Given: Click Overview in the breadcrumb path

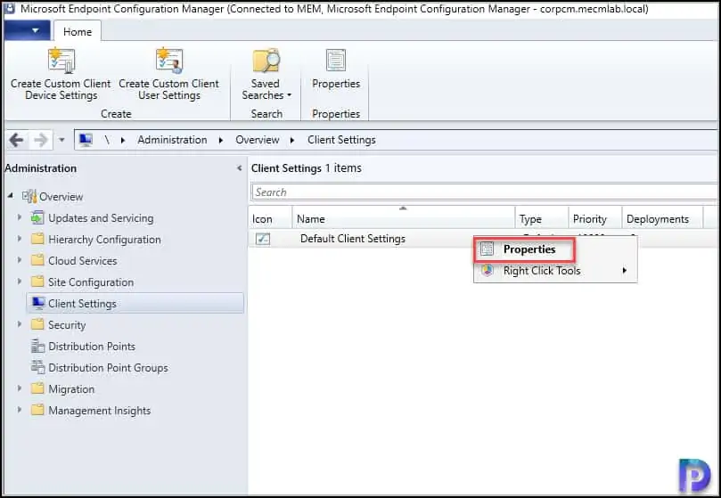Looking at the screenshot, I should (x=257, y=140).
